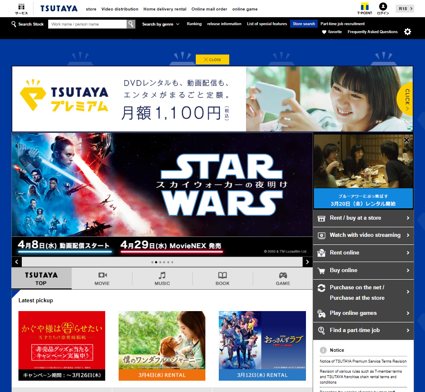Open the 3月12日 RENTAL Ossan's Love thumbnail
The image size is (425, 392).
tap(262, 345)
